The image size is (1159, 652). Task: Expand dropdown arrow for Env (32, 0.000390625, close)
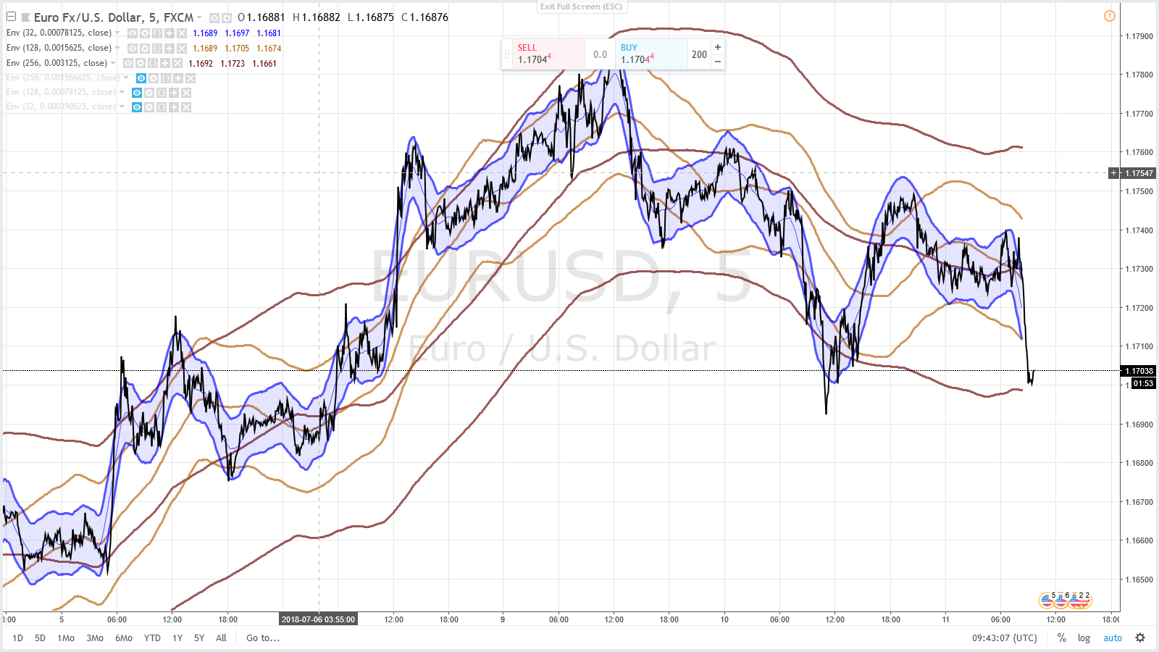122,106
